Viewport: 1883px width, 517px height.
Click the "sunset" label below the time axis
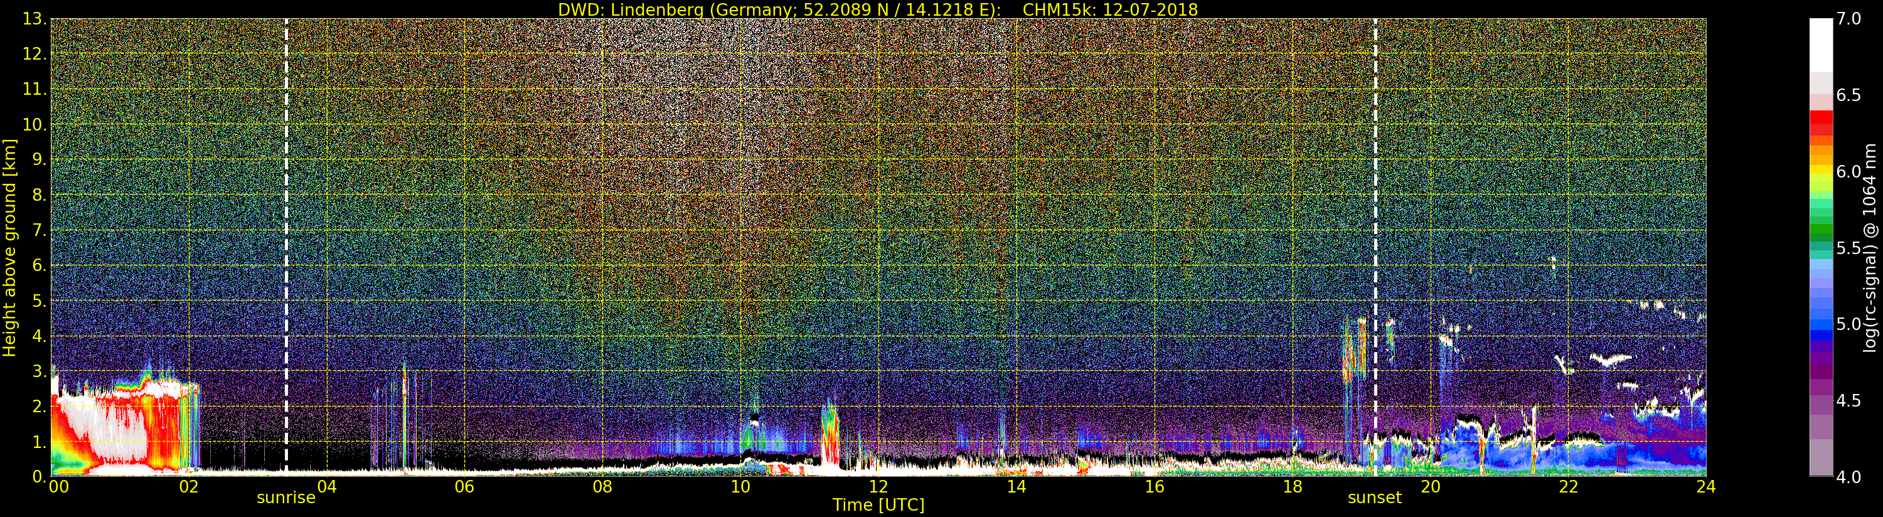[1375, 498]
